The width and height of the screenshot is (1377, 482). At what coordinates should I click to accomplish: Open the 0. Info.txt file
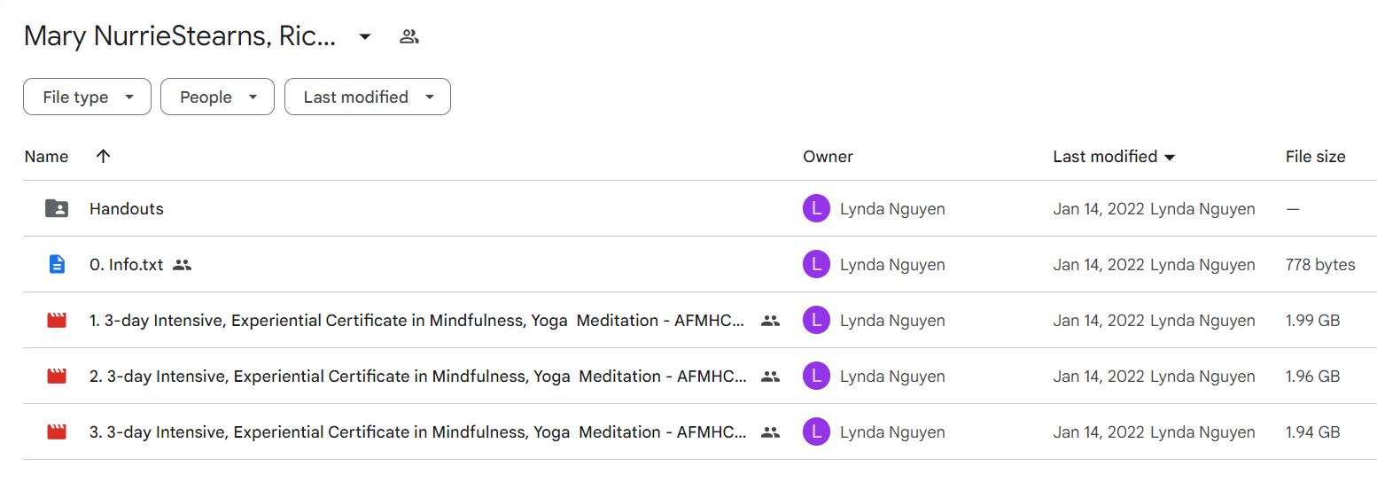tap(127, 265)
